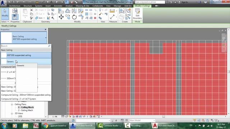Click Edit Boundary button
230x129 pixels.
[137, 14]
